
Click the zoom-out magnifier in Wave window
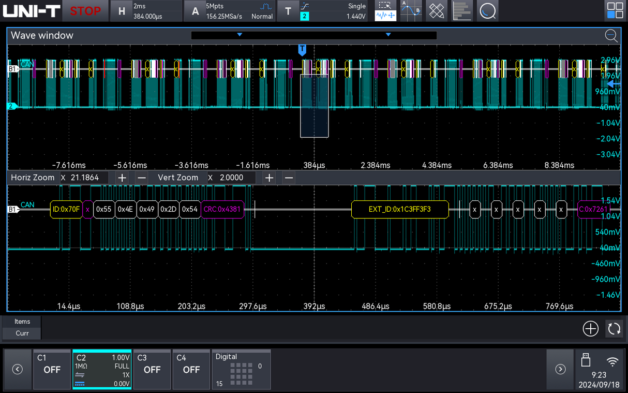point(611,35)
